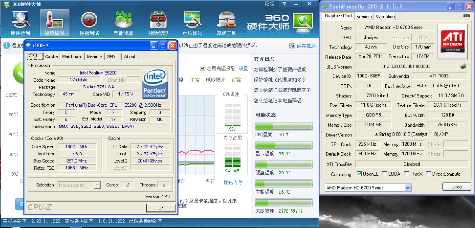Switch to the Mainboard tab in CPU-Z
The height and width of the screenshot is (228, 475).
(x=72, y=57)
